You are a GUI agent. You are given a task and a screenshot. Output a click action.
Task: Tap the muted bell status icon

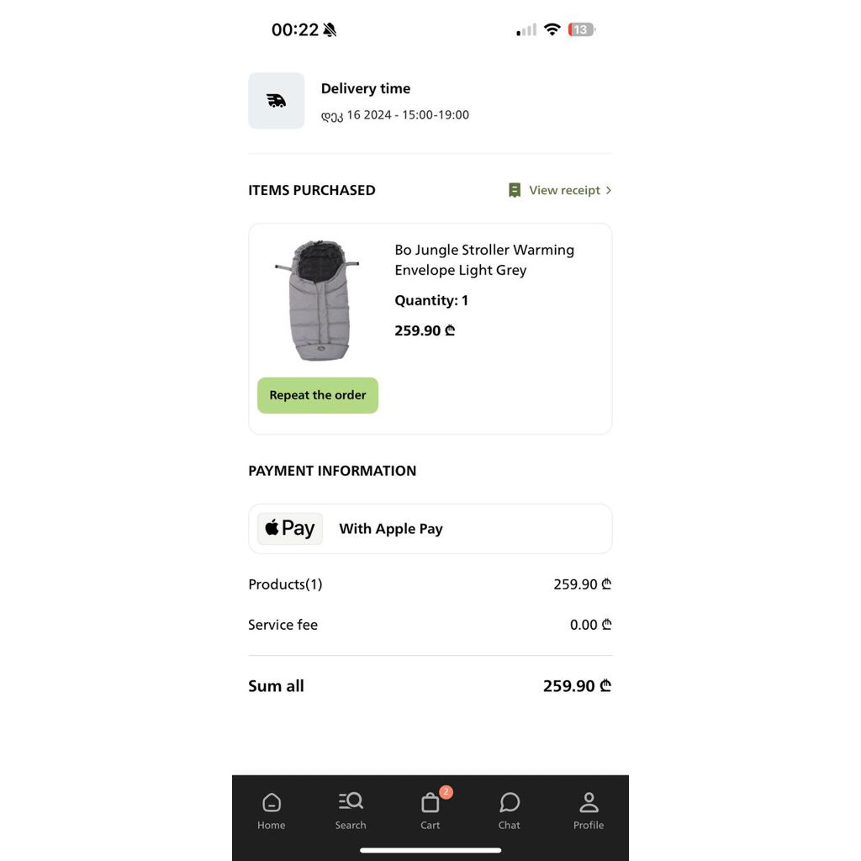[330, 29]
